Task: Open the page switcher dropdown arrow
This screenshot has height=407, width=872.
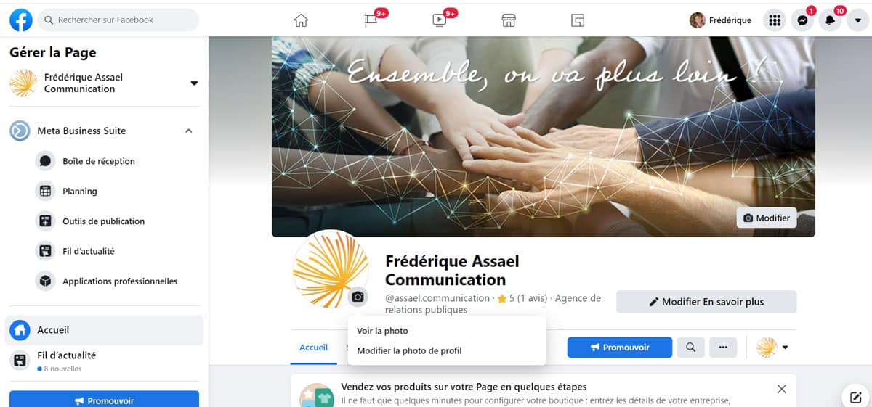Action: point(194,83)
